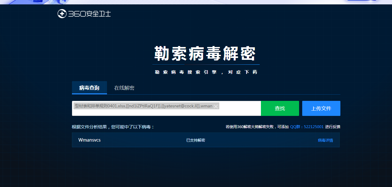Click the QQ群：522125001 link
The width and height of the screenshot is (392, 187).
(x=307, y=127)
